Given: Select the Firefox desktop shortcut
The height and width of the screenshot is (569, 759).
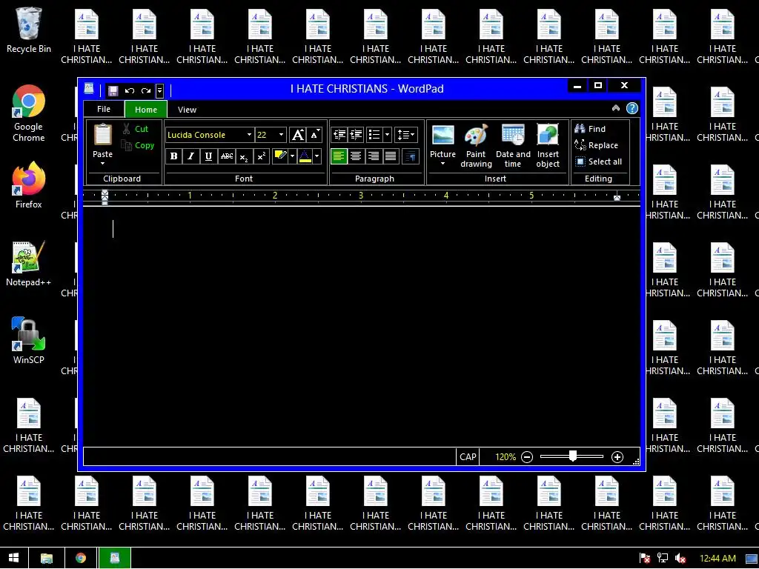Looking at the screenshot, I should 29,185.
